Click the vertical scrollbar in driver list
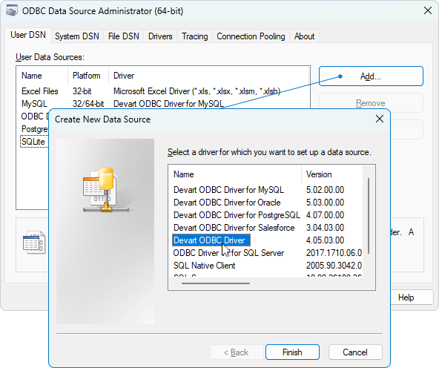Viewport: 439px width, 368px height. coord(369,216)
